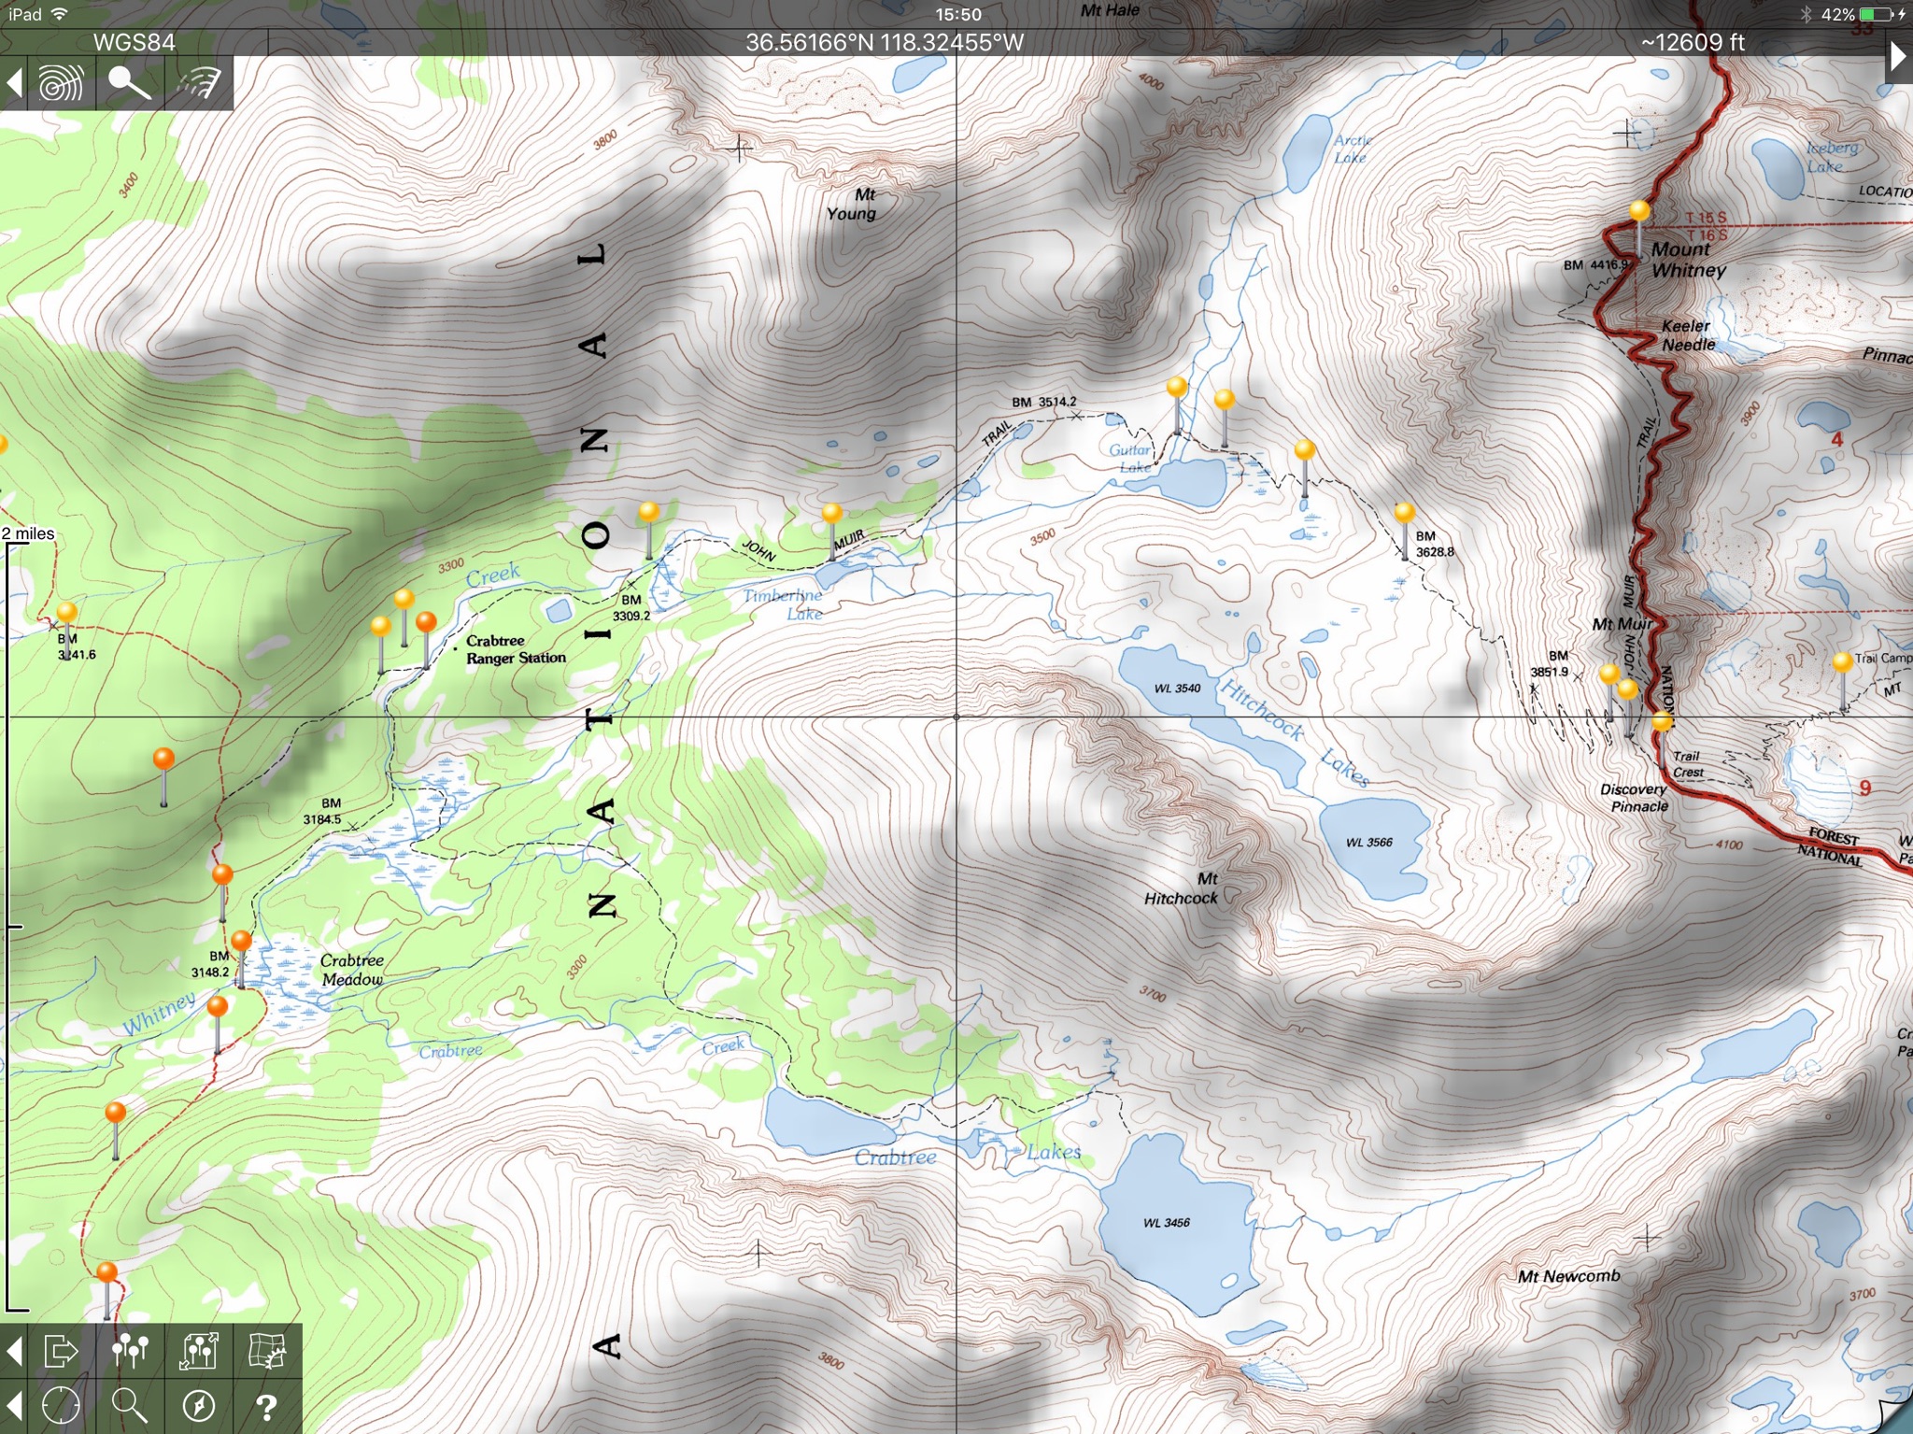
Task: Open the import/export waypoints icon
Action: pos(199,1351)
